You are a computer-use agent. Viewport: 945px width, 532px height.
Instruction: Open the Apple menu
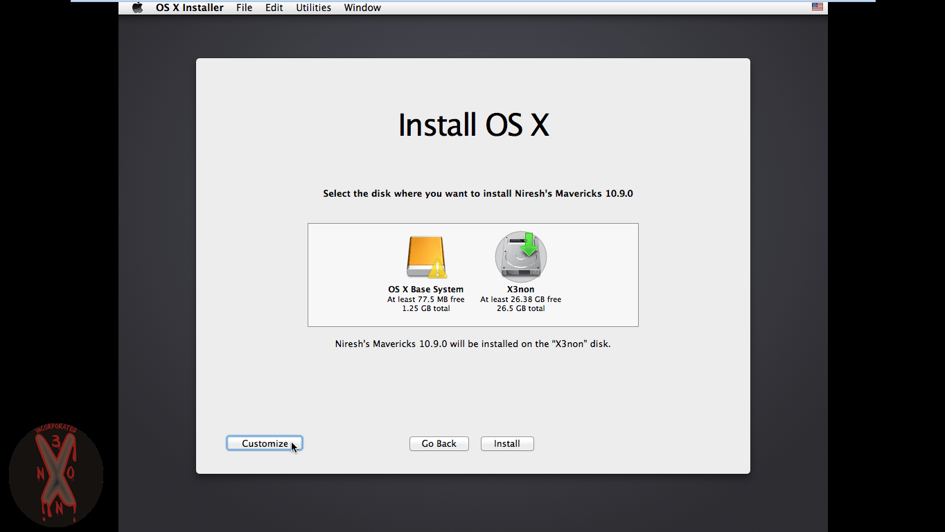(137, 8)
